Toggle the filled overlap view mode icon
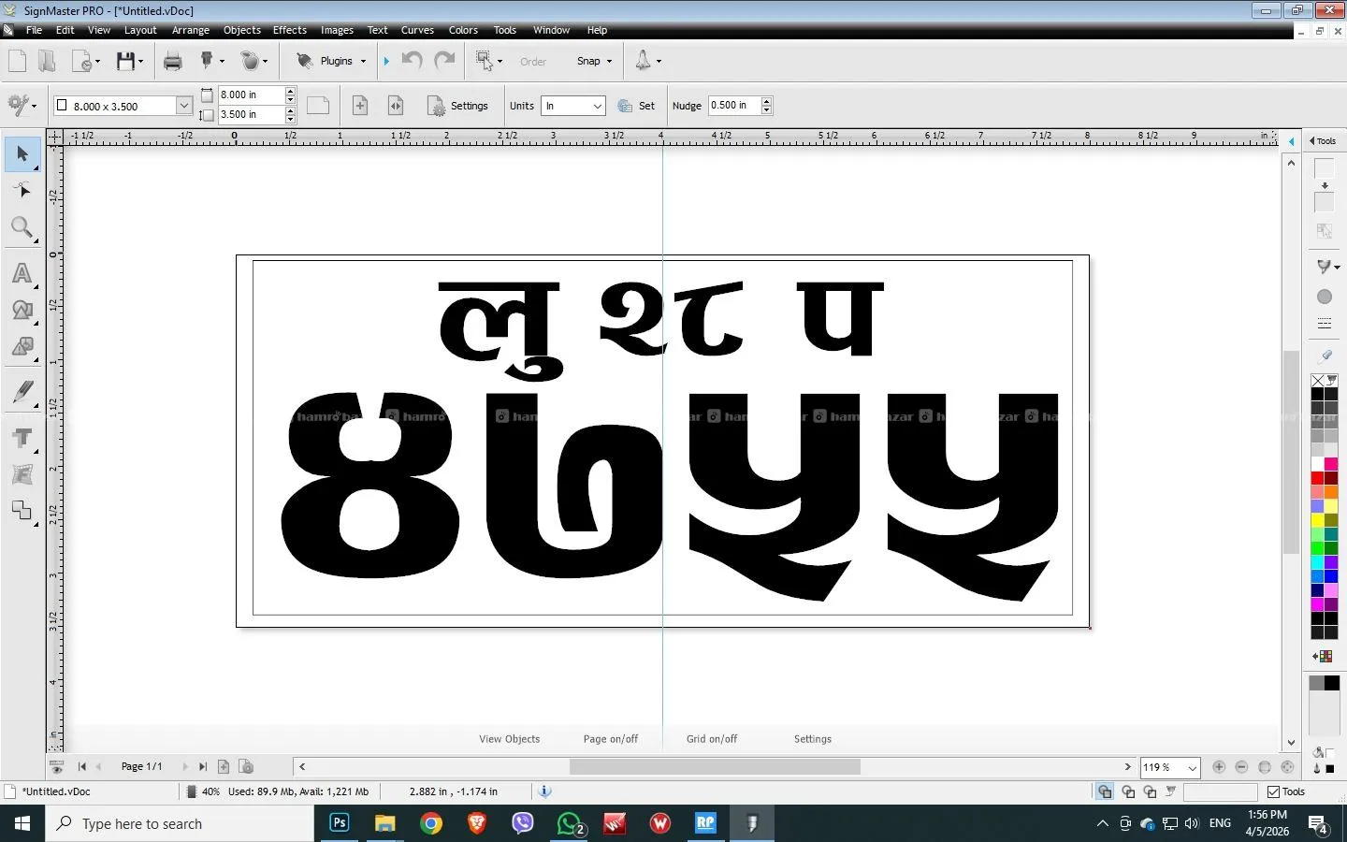The image size is (1347, 842). (x=1105, y=791)
